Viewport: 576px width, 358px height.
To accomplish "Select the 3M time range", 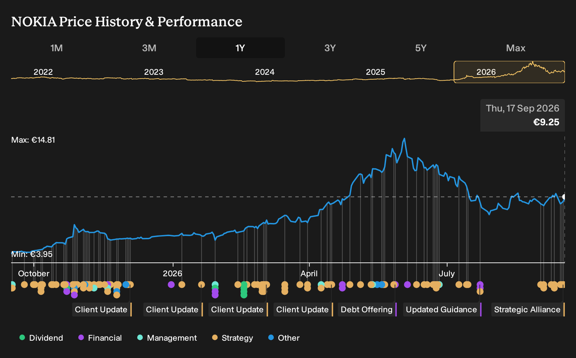I will 149,48.
